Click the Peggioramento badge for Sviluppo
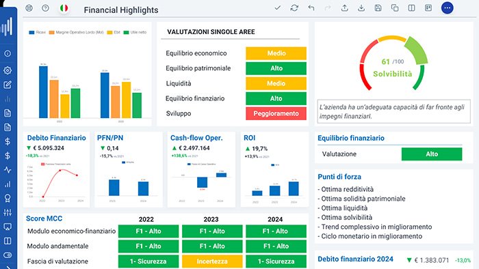479x269 pixels. tap(276, 113)
